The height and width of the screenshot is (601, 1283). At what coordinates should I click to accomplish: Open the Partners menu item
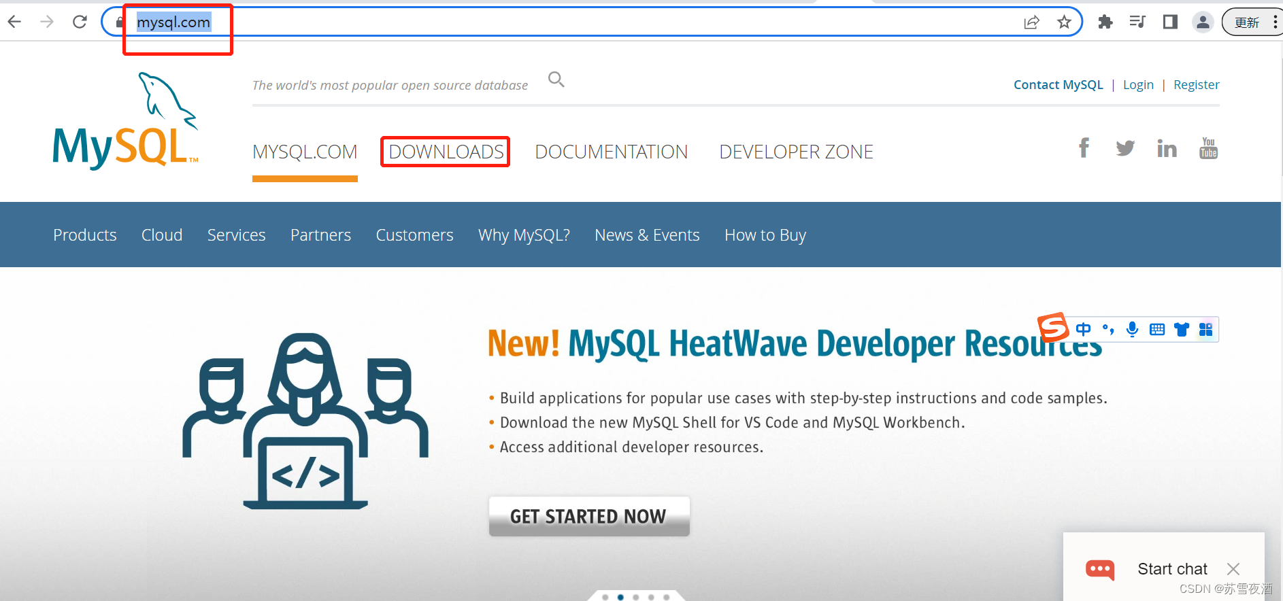(x=320, y=235)
